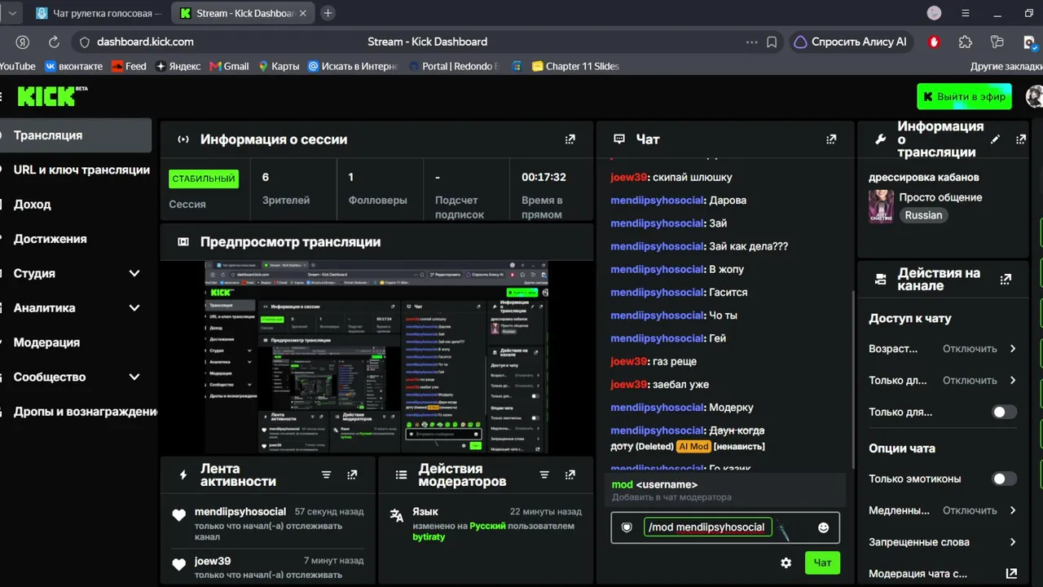This screenshot has height=587, width=1043.
Task: Click the Kick logo
Action: [x=52, y=96]
